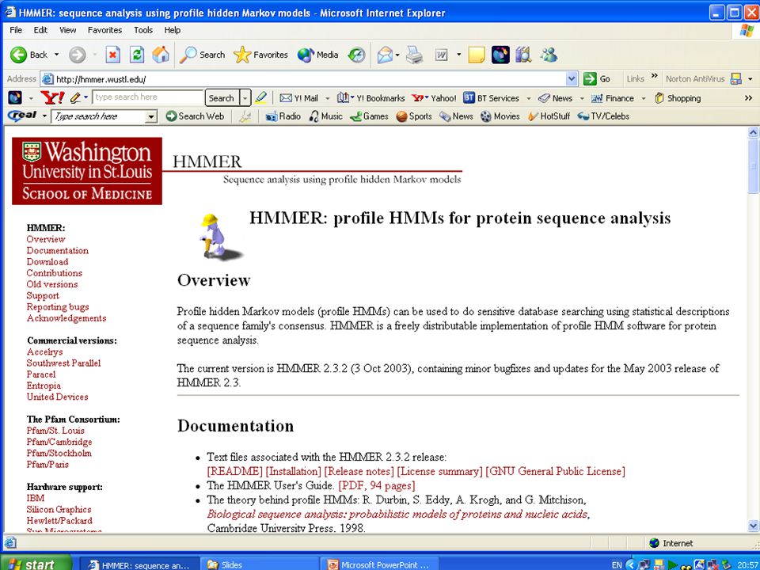Follow the Download sidebar link
Screen dimensions: 760x570
[x=47, y=262]
